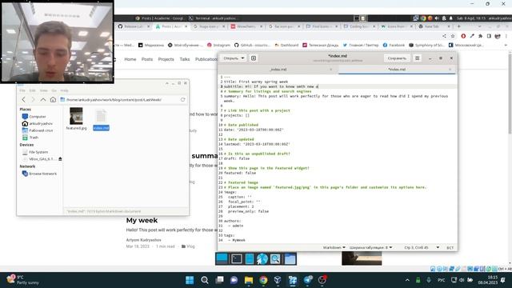Open the Posts link on the website

[x=147, y=59]
